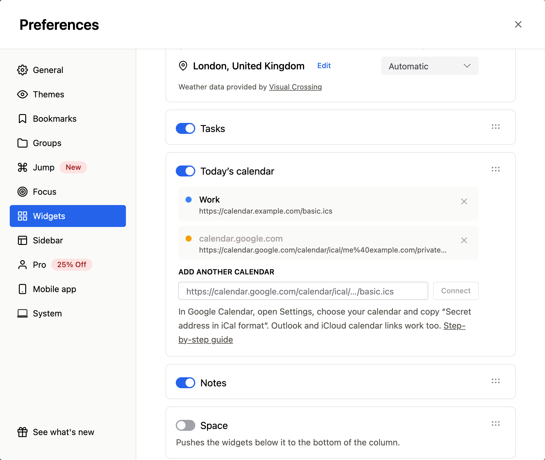Click the blue Work calendar color dot
Screen dimensions: 545x460
[189, 200]
